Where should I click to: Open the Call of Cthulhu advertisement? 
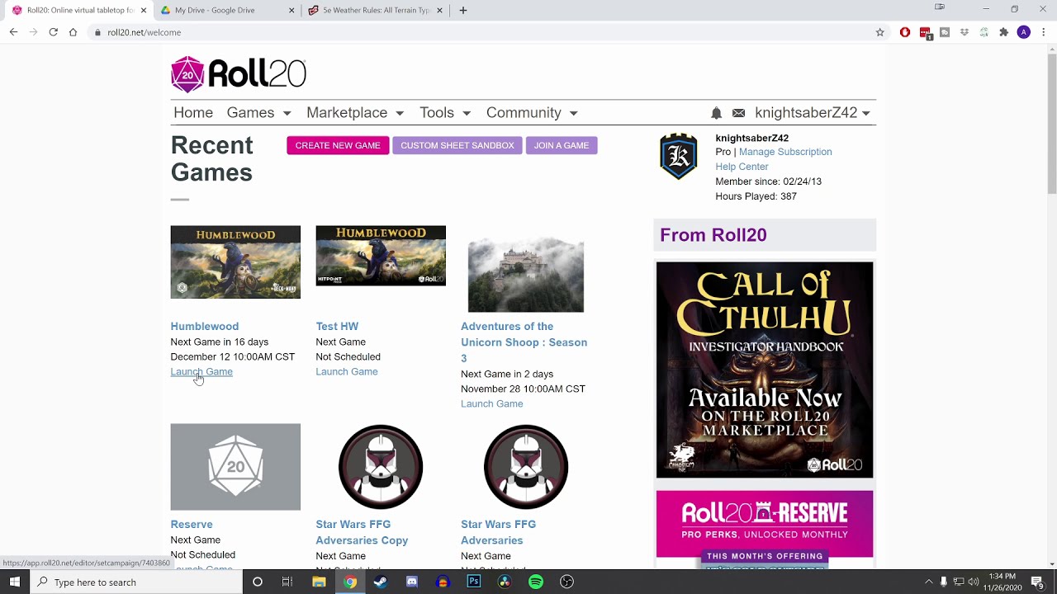pos(765,370)
